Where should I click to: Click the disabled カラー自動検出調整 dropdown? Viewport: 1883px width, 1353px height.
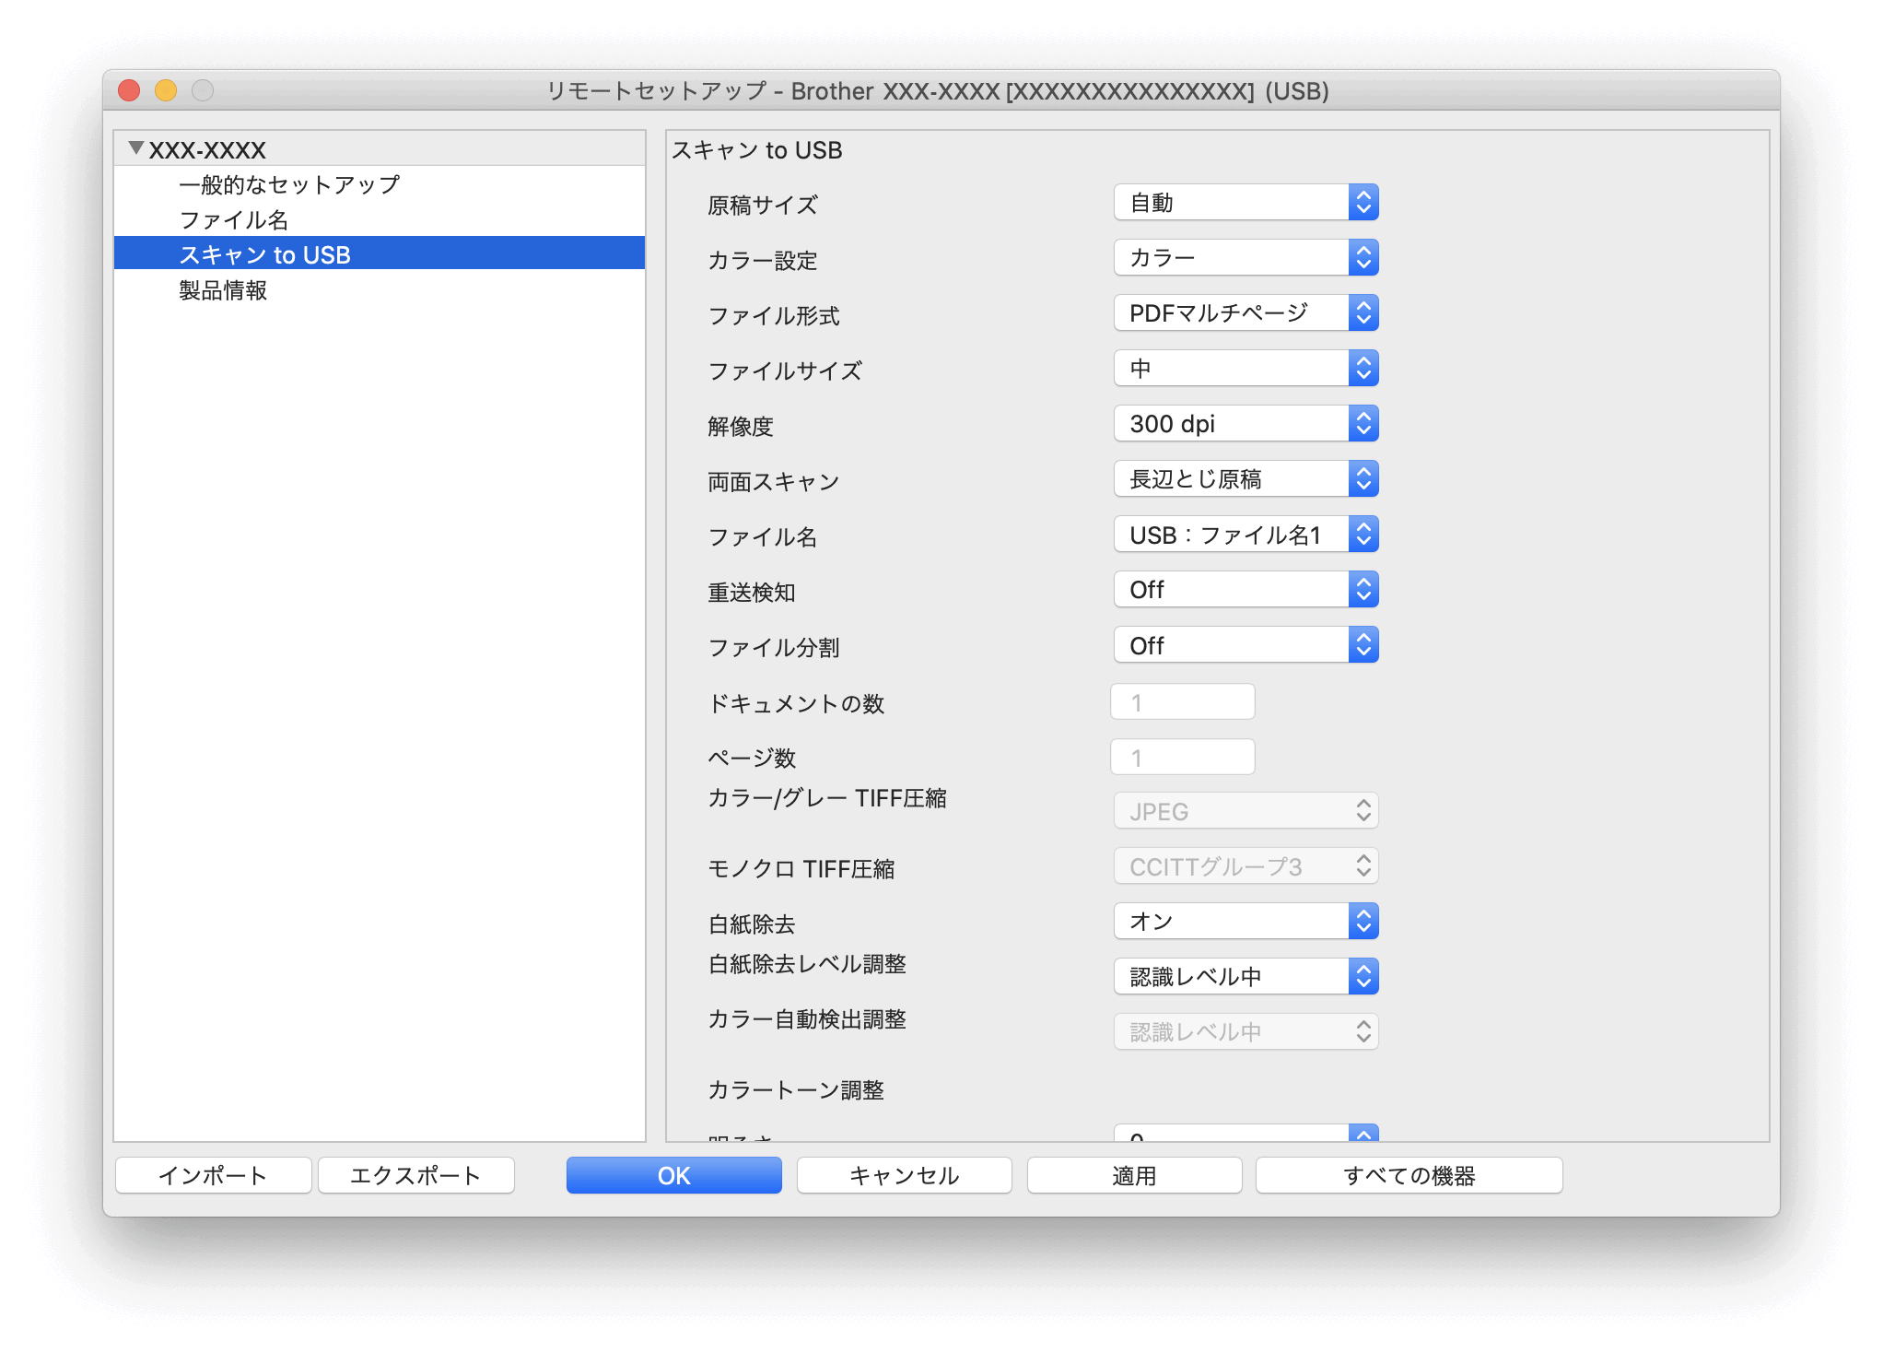coord(1246,1031)
